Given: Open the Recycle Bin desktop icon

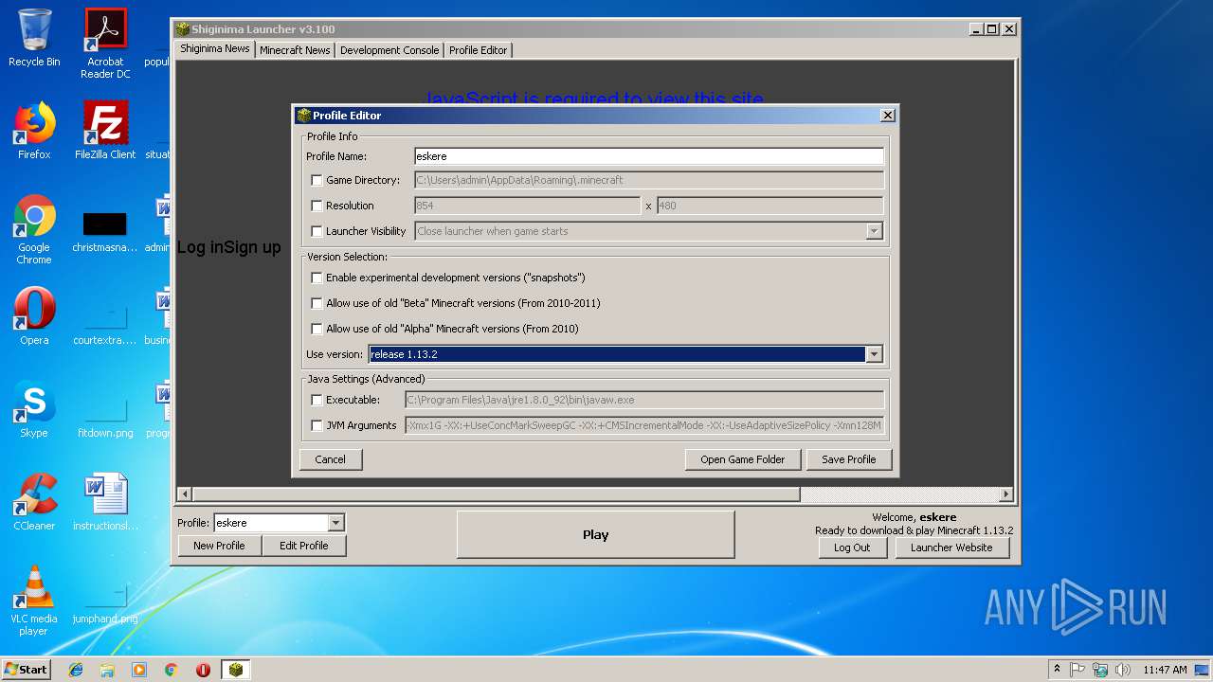Looking at the screenshot, I should click(34, 38).
